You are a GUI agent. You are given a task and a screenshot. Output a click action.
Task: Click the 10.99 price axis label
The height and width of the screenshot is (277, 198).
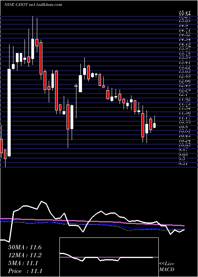tap(185, 122)
